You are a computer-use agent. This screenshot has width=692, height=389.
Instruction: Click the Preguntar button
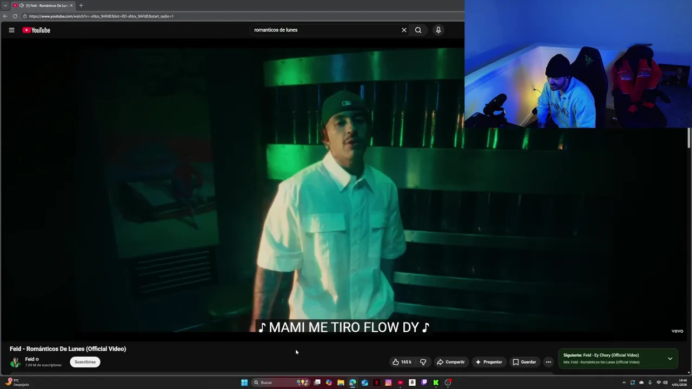pos(489,362)
